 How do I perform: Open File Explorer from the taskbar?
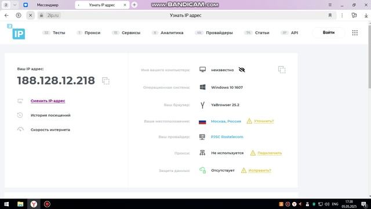tap(20, 204)
